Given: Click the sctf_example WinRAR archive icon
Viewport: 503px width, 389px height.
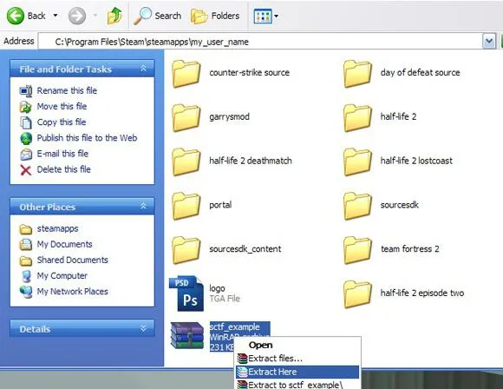Looking at the screenshot, I should click(187, 336).
